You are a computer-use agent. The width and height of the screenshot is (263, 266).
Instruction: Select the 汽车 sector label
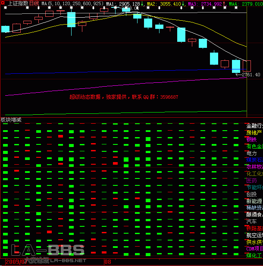(x=251, y=221)
